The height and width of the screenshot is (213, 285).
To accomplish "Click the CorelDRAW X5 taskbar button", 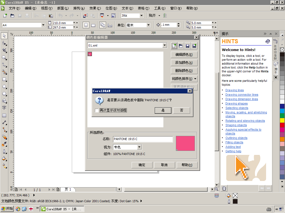I will pos(62,209).
